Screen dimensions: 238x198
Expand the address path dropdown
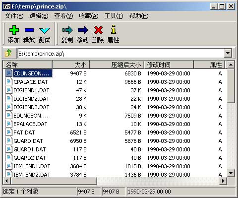(x=228, y=53)
